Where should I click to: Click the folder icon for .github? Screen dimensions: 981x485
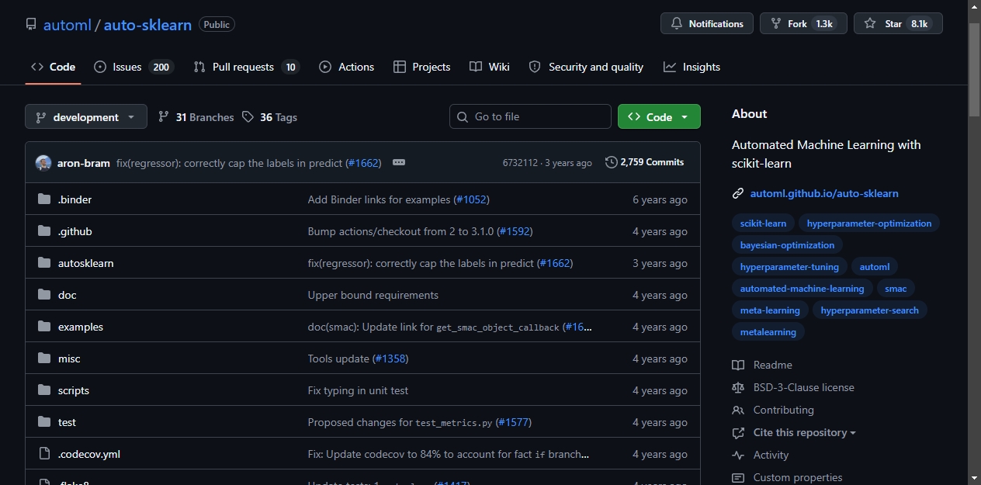(x=44, y=231)
